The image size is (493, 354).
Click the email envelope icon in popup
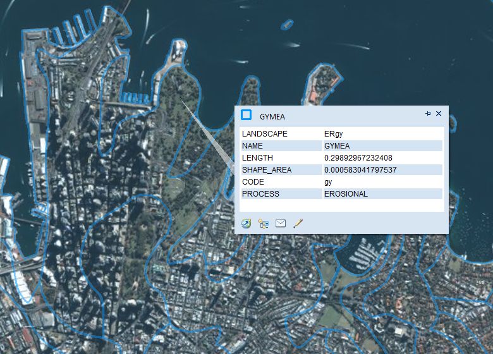point(281,223)
